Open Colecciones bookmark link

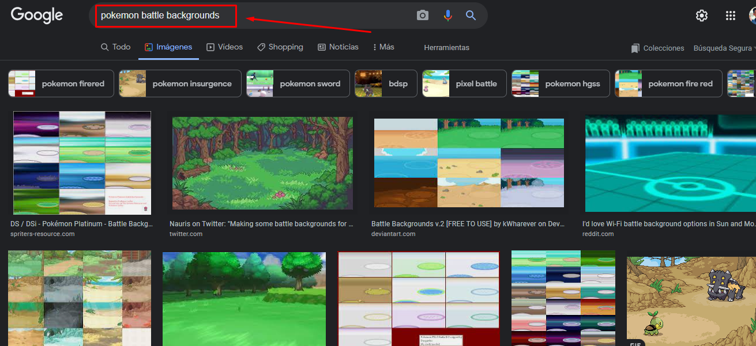click(x=657, y=48)
